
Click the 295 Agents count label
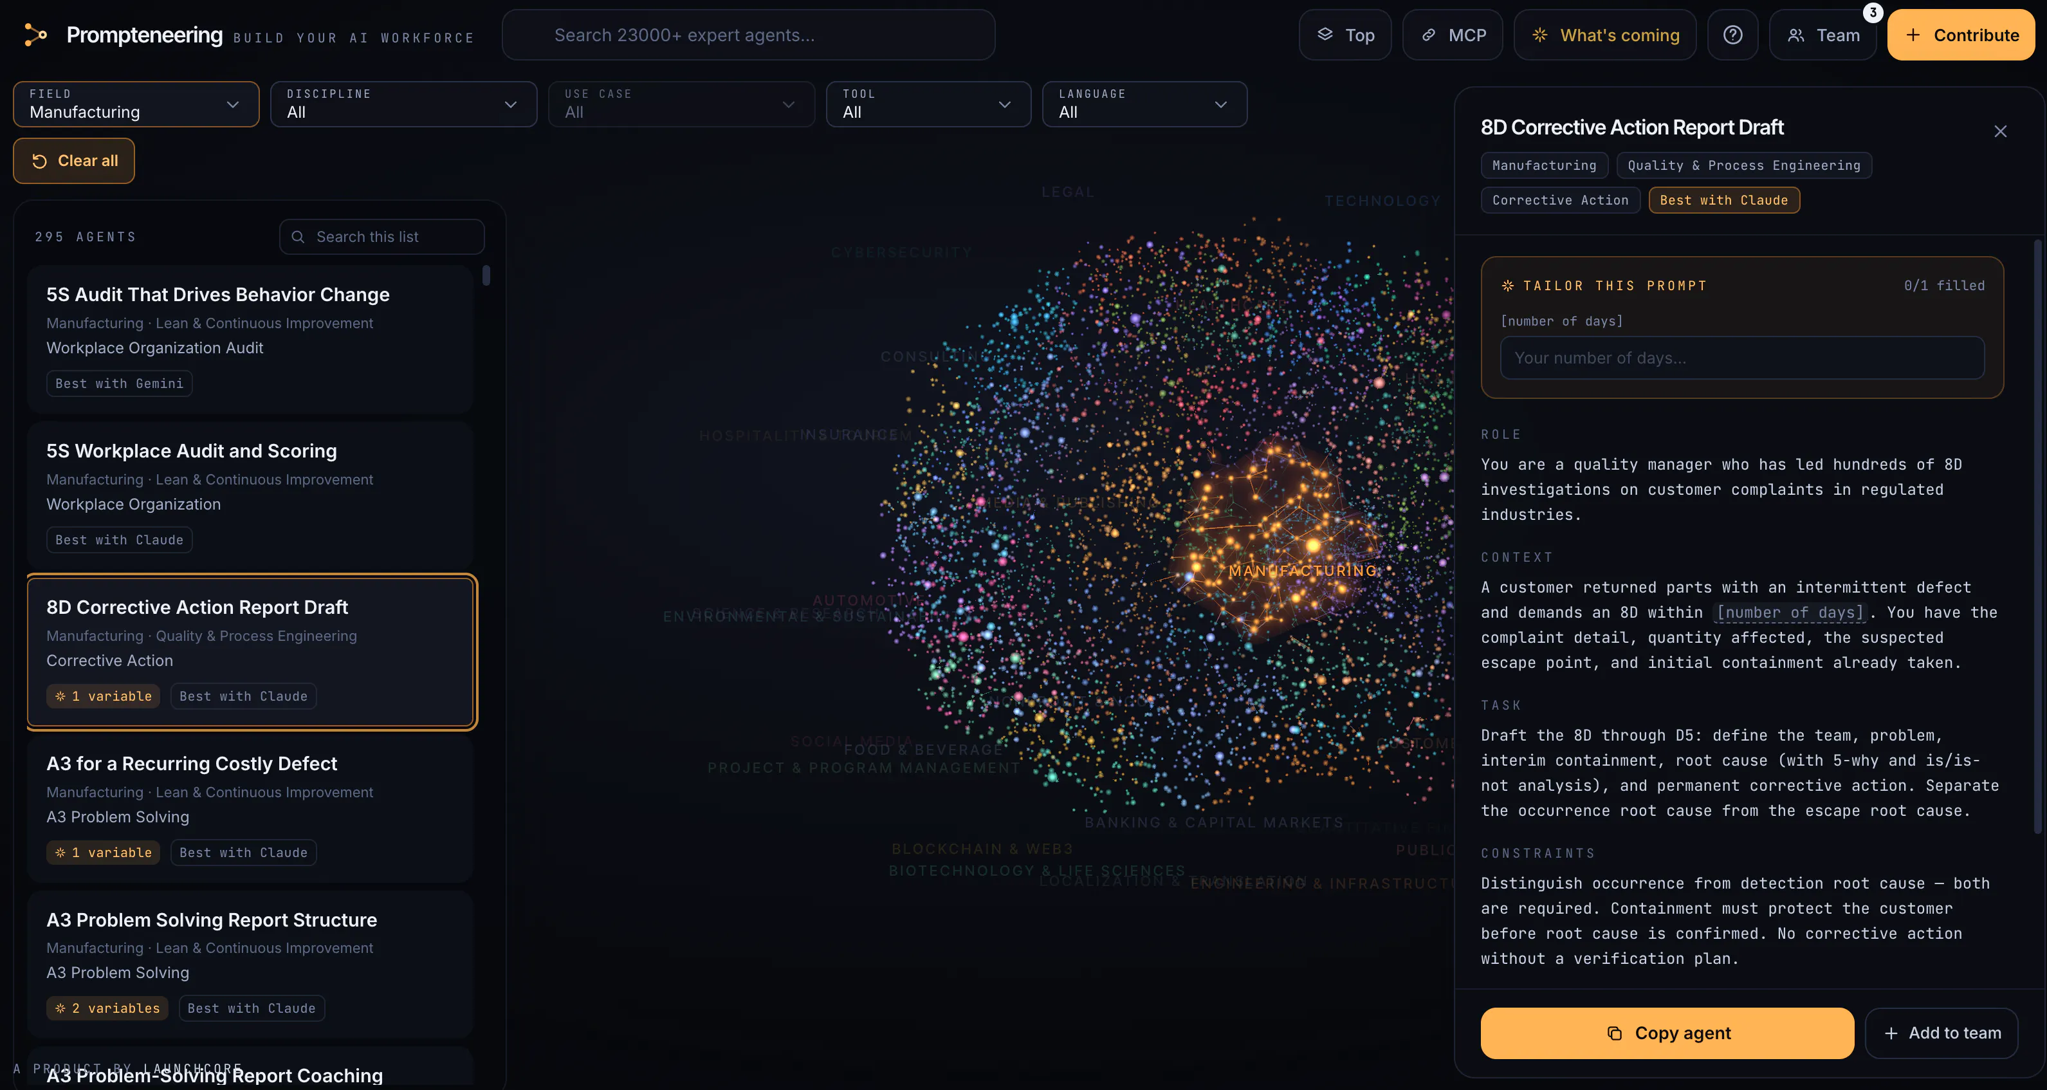[x=85, y=237]
